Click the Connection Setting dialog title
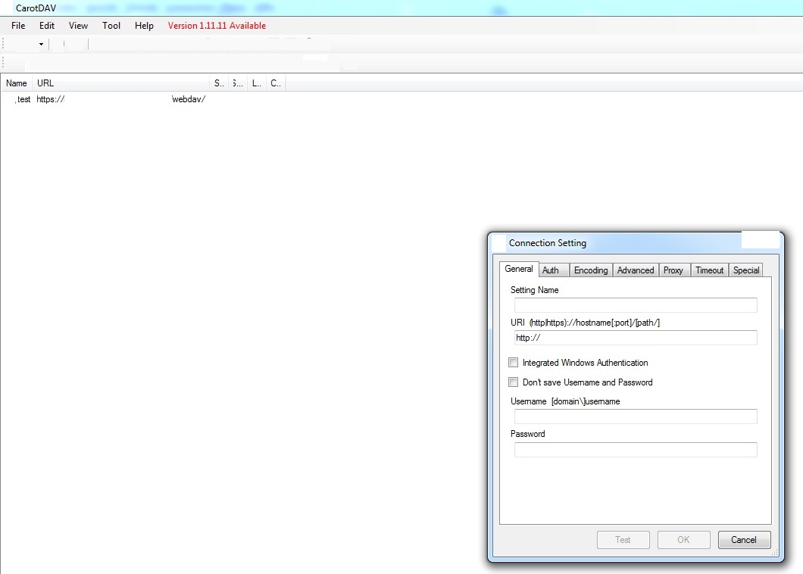The width and height of the screenshot is (803, 574). pos(548,243)
